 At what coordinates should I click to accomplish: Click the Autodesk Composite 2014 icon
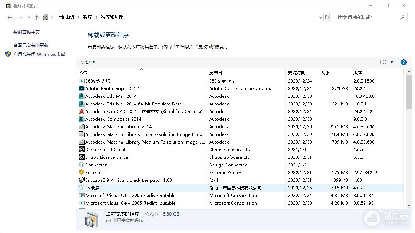pos(82,119)
